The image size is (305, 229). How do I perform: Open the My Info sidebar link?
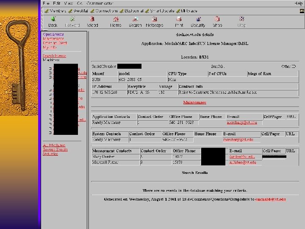pos(50,47)
